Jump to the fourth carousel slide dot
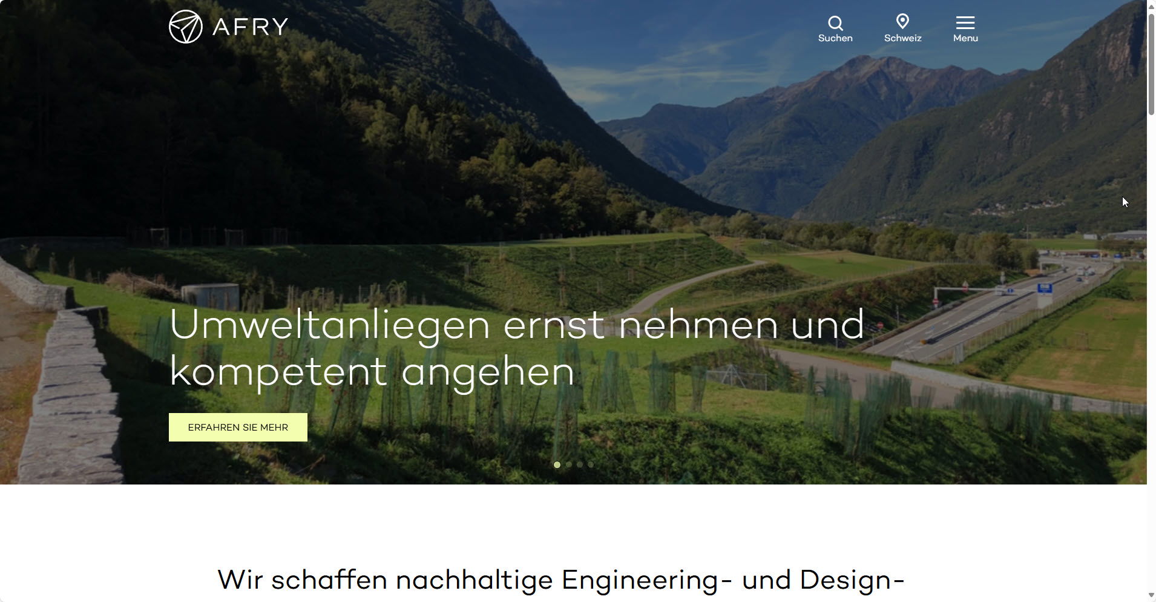This screenshot has height=602, width=1156. pos(591,465)
